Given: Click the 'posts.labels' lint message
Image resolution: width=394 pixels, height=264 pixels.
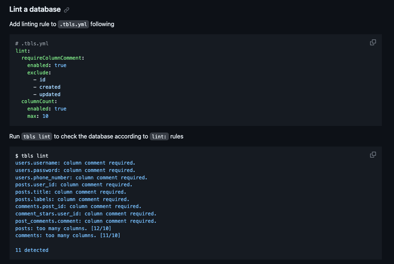Looking at the screenshot, I should tap(72, 199).
